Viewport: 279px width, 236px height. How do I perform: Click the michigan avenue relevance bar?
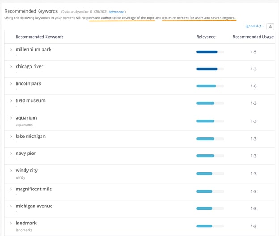[210, 209]
